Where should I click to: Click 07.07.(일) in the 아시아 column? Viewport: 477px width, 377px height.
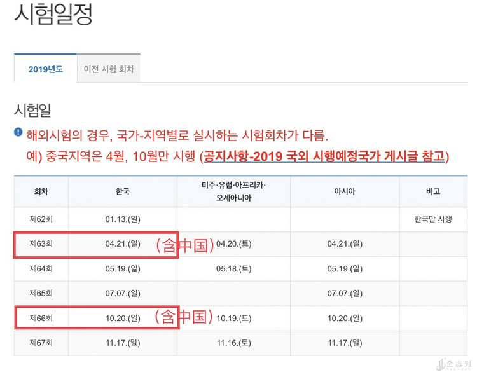click(345, 294)
